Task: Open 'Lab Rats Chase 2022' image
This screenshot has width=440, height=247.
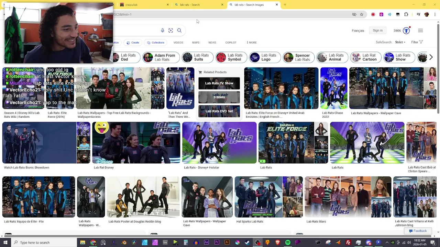Action: (334, 88)
